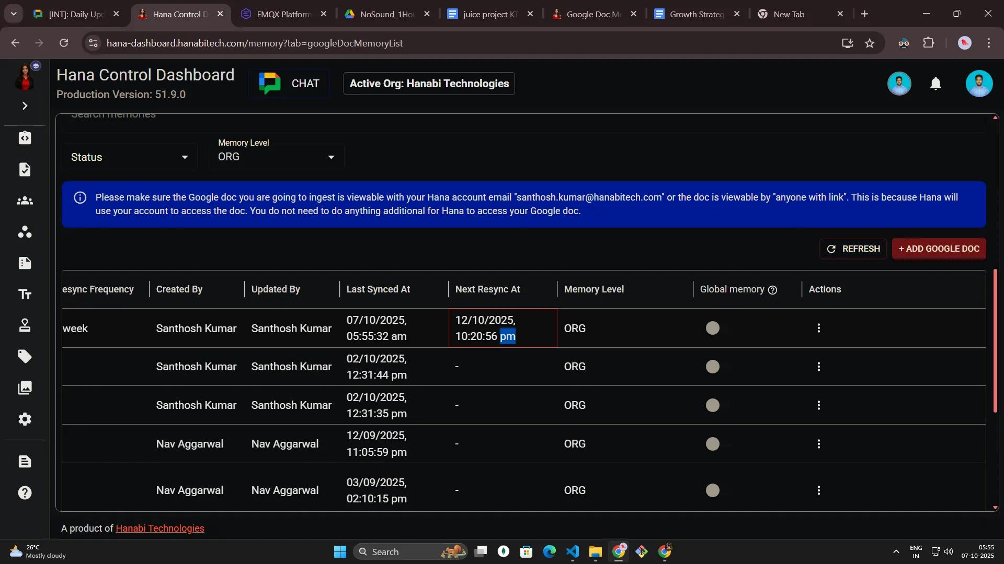Screen dimensions: 1004x564
Task: Open the tags section from sidebar
Action: pos(25,356)
